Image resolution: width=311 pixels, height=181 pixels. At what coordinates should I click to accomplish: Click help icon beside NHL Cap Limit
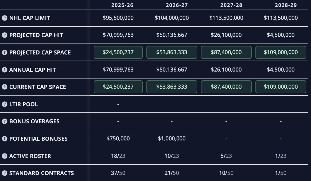pyautogui.click(x=4, y=18)
